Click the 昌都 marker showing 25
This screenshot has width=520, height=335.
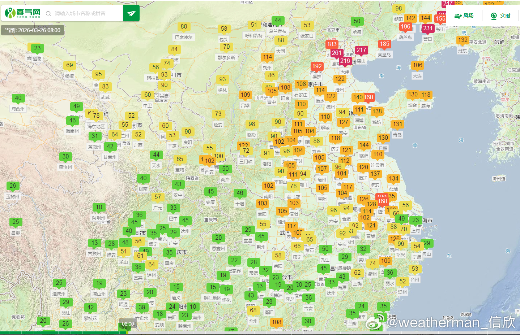click(16, 222)
